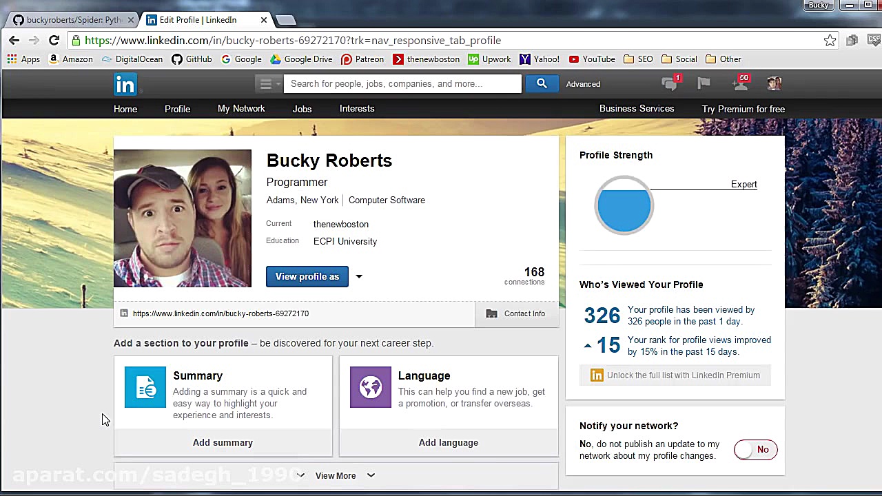This screenshot has height=496, width=882.
Task: Go to the Home menu item
Action: tap(125, 109)
